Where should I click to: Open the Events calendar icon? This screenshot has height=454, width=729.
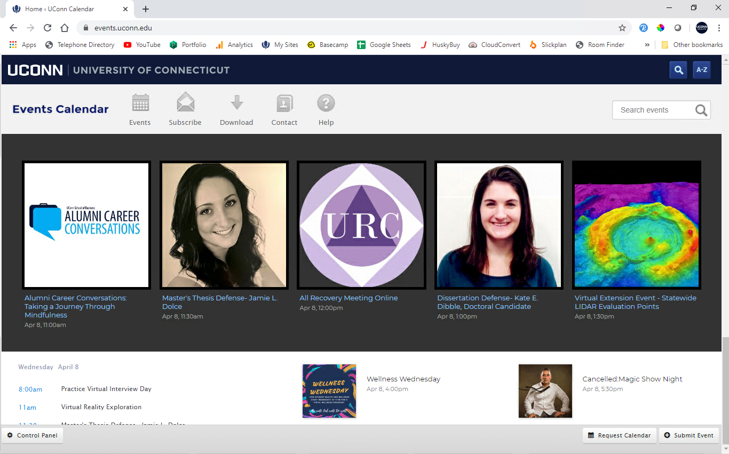140,103
